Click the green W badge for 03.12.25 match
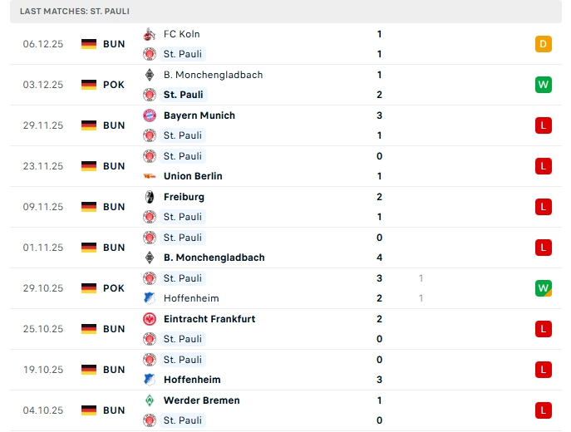This screenshot has height=432, width=571. [x=544, y=85]
